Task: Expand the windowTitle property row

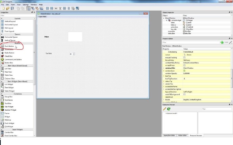Action: [164, 68]
